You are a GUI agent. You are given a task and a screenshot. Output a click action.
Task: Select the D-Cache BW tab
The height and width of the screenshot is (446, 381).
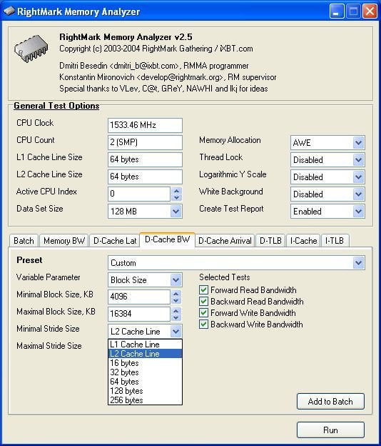pyautogui.click(x=167, y=239)
